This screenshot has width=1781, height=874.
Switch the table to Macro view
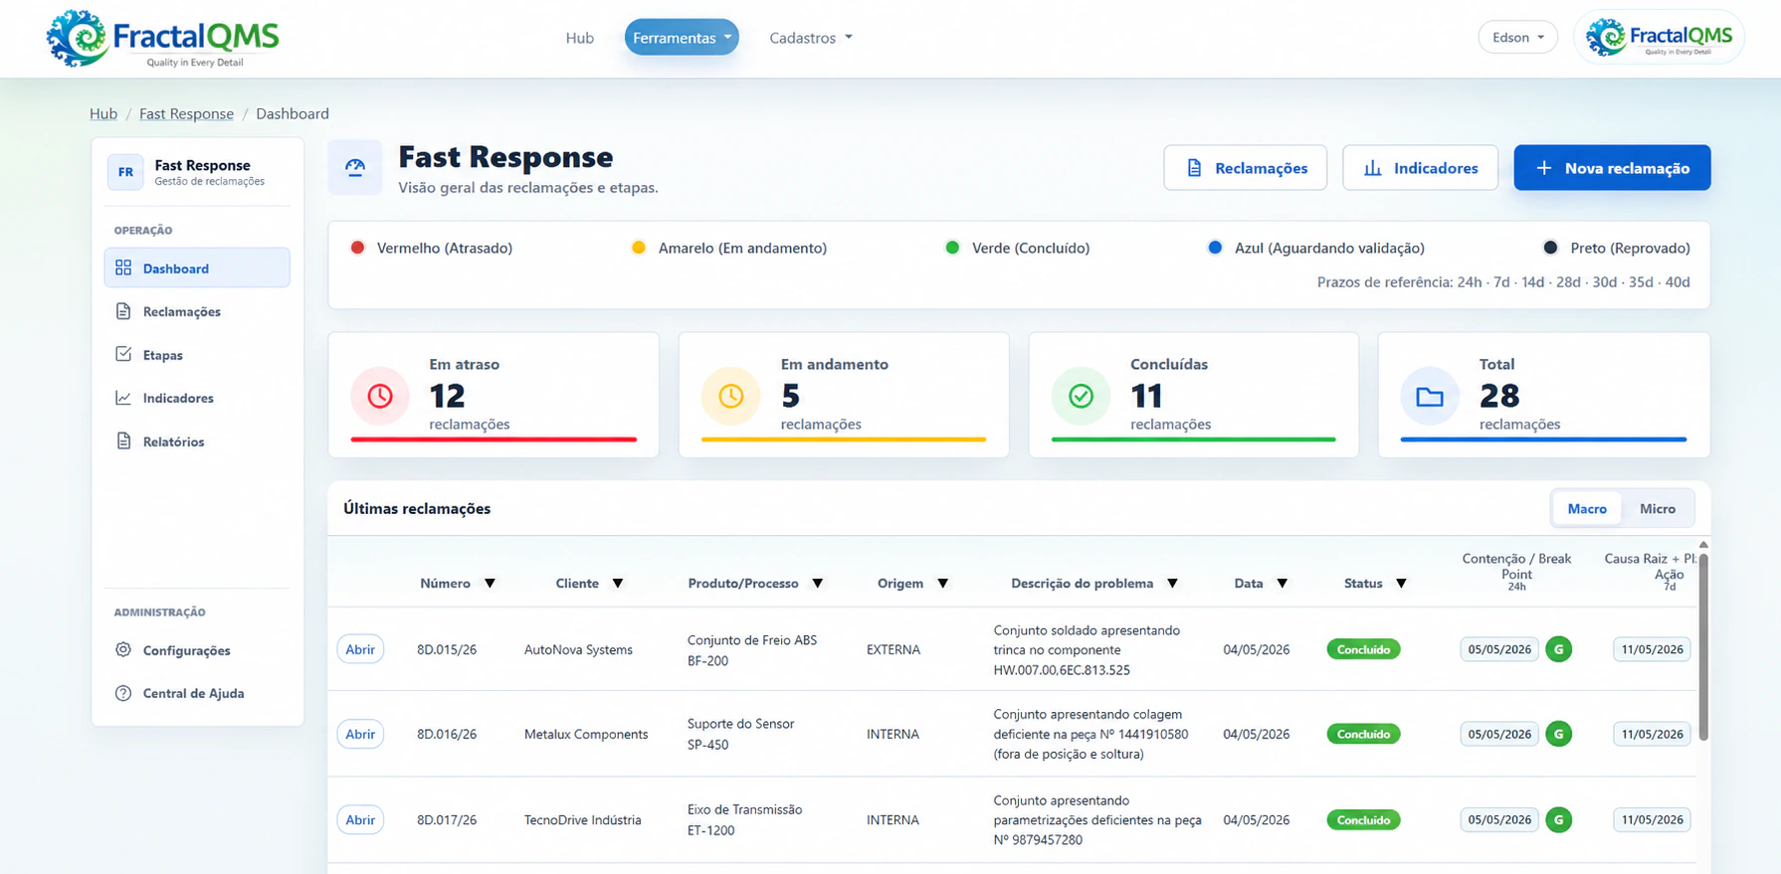coord(1587,508)
